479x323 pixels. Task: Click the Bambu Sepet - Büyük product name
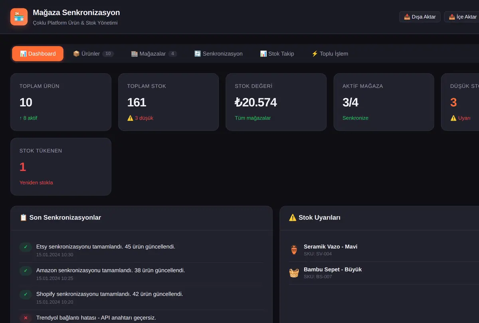333,270
